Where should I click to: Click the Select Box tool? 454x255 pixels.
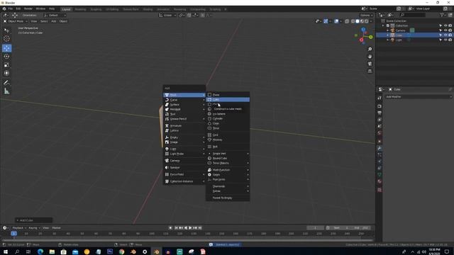point(6,30)
